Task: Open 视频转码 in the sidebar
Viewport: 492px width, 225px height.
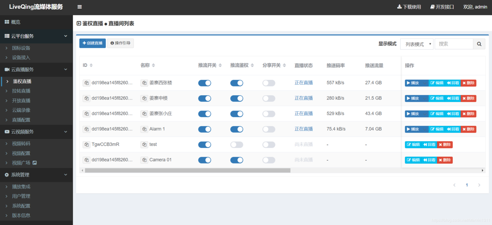Action: pyautogui.click(x=37, y=144)
